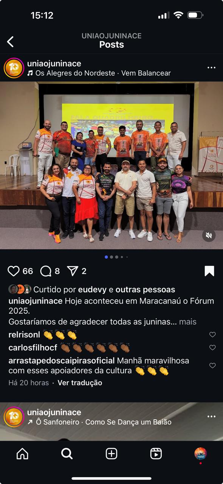Open three-dot options on the Ô Sanfoneiro post

(x=212, y=417)
